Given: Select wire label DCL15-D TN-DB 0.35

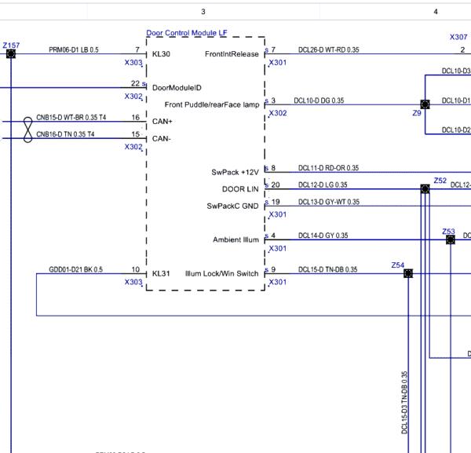Looking at the screenshot, I should point(327,269).
